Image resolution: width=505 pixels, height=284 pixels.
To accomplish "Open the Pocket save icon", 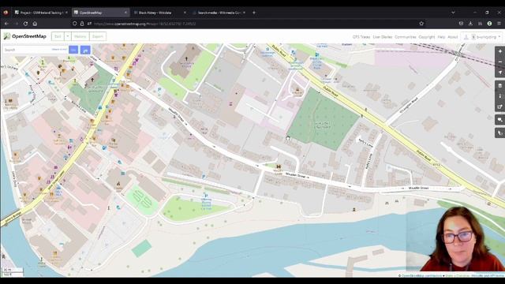I will (x=461, y=24).
